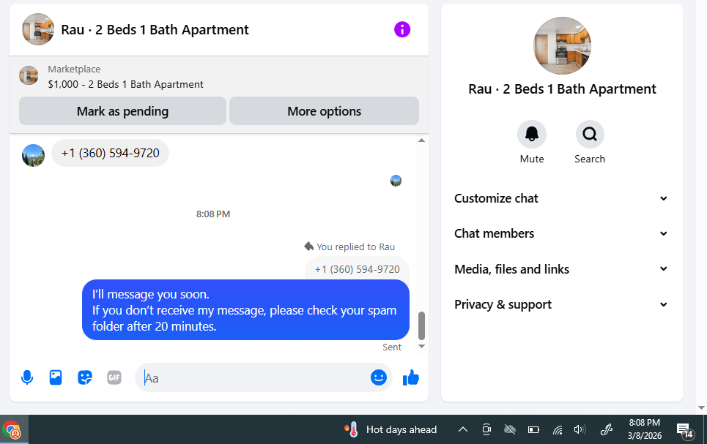Click the chat scrollbar thumb
Image resolution: width=707 pixels, height=444 pixels.
tap(421, 326)
